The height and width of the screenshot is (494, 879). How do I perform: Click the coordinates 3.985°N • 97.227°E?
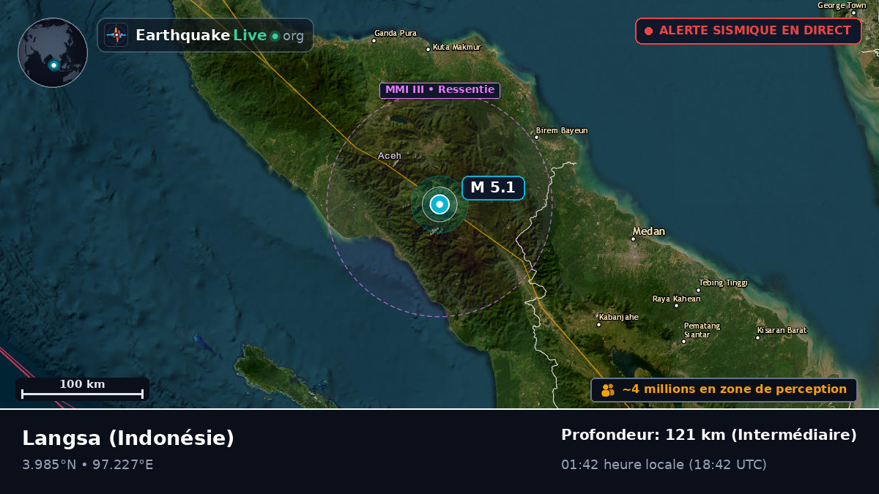[x=88, y=465]
